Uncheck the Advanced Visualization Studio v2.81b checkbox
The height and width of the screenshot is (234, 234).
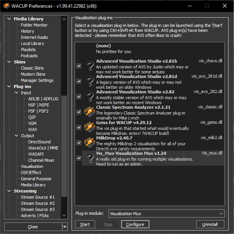(x=79, y=66)
